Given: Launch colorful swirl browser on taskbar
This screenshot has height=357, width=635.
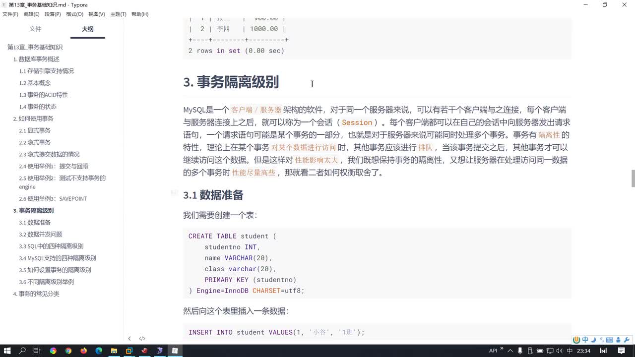Looking at the screenshot, I should click(53, 351).
